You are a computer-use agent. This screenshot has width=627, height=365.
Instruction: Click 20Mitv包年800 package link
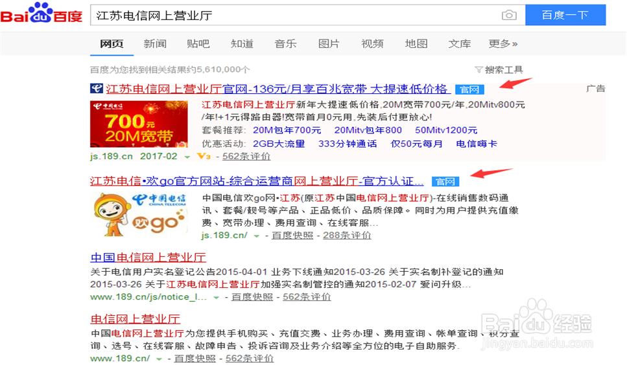[368, 131]
